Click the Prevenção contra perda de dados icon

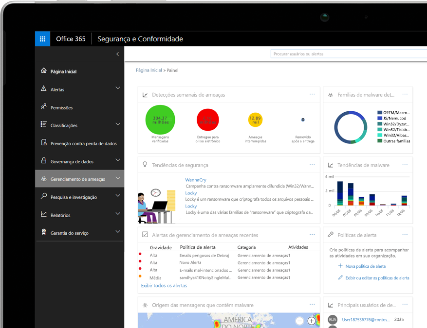click(43, 142)
